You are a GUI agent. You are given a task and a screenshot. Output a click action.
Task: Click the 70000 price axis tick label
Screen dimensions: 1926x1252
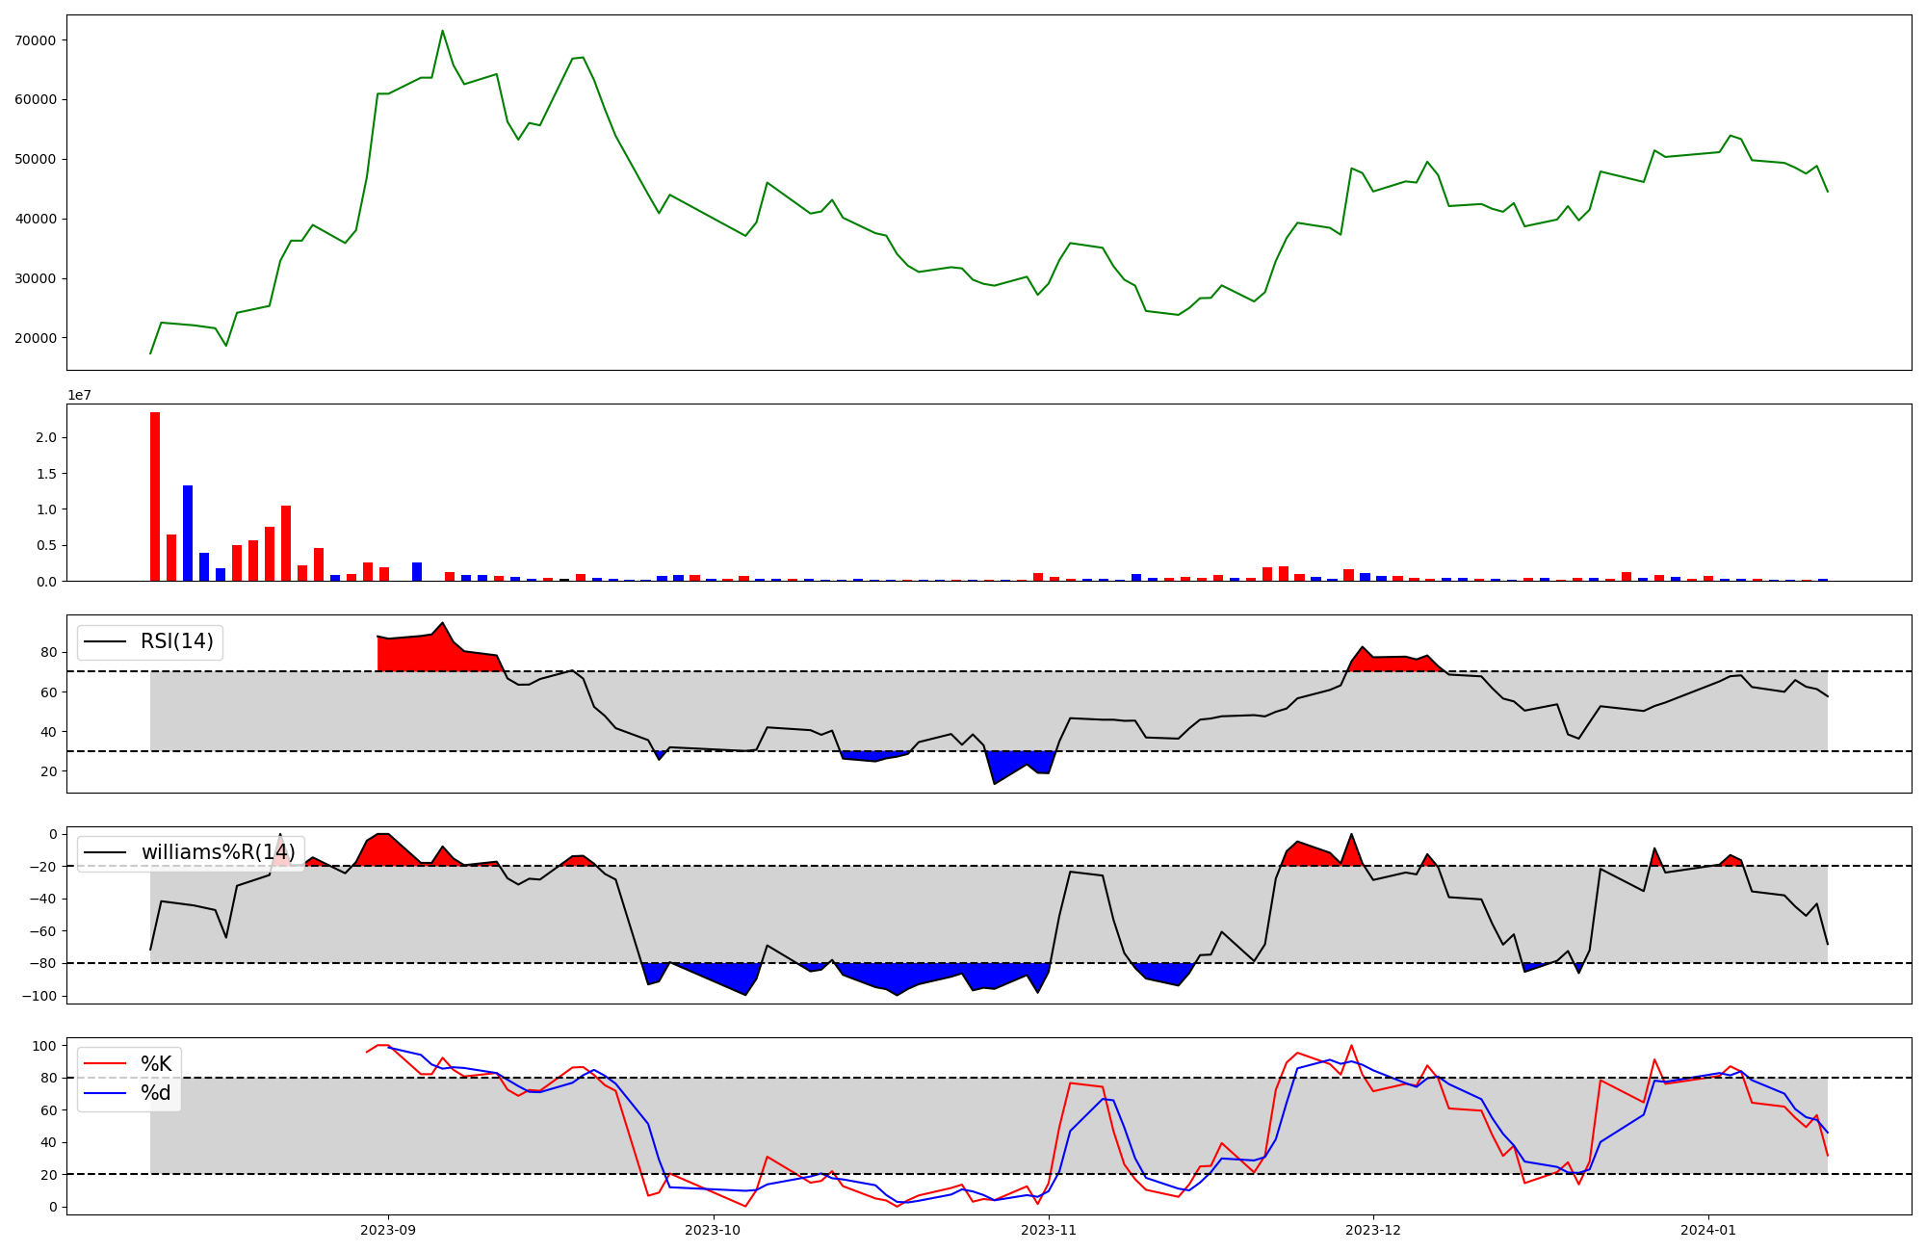pyautogui.click(x=37, y=40)
